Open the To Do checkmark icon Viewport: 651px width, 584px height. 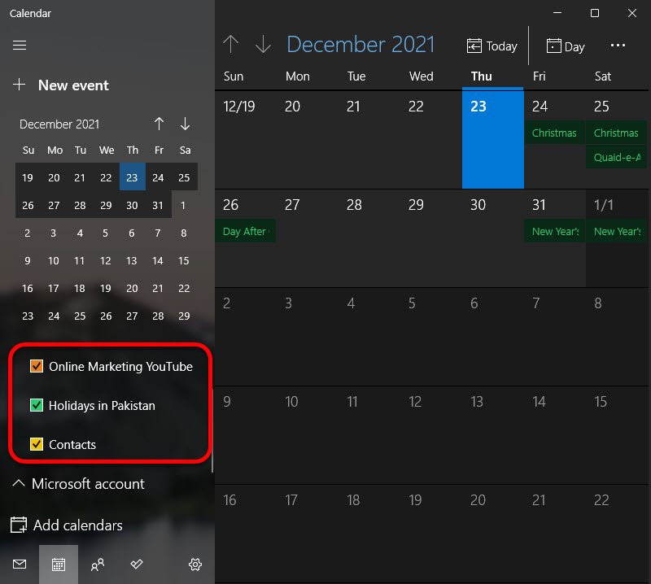(x=137, y=564)
